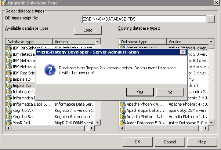Close the Server Administration message box
This screenshot has height=150, width=221.
pos(183,52)
